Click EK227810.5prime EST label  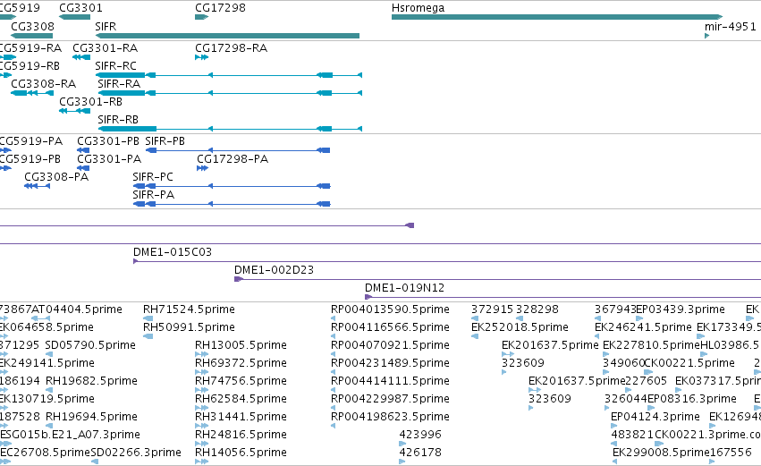pos(652,345)
